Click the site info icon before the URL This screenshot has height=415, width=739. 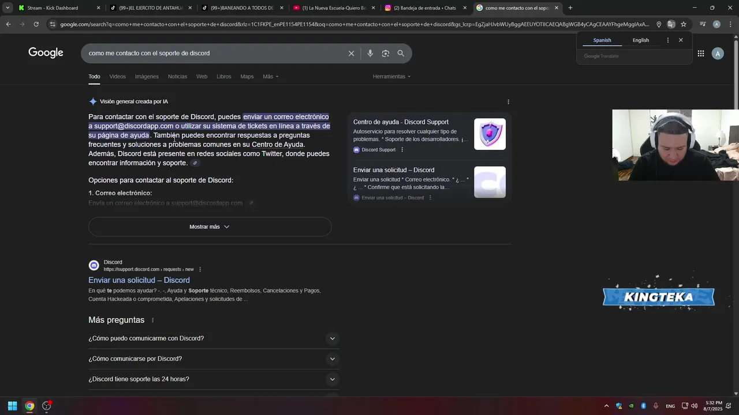click(53, 24)
